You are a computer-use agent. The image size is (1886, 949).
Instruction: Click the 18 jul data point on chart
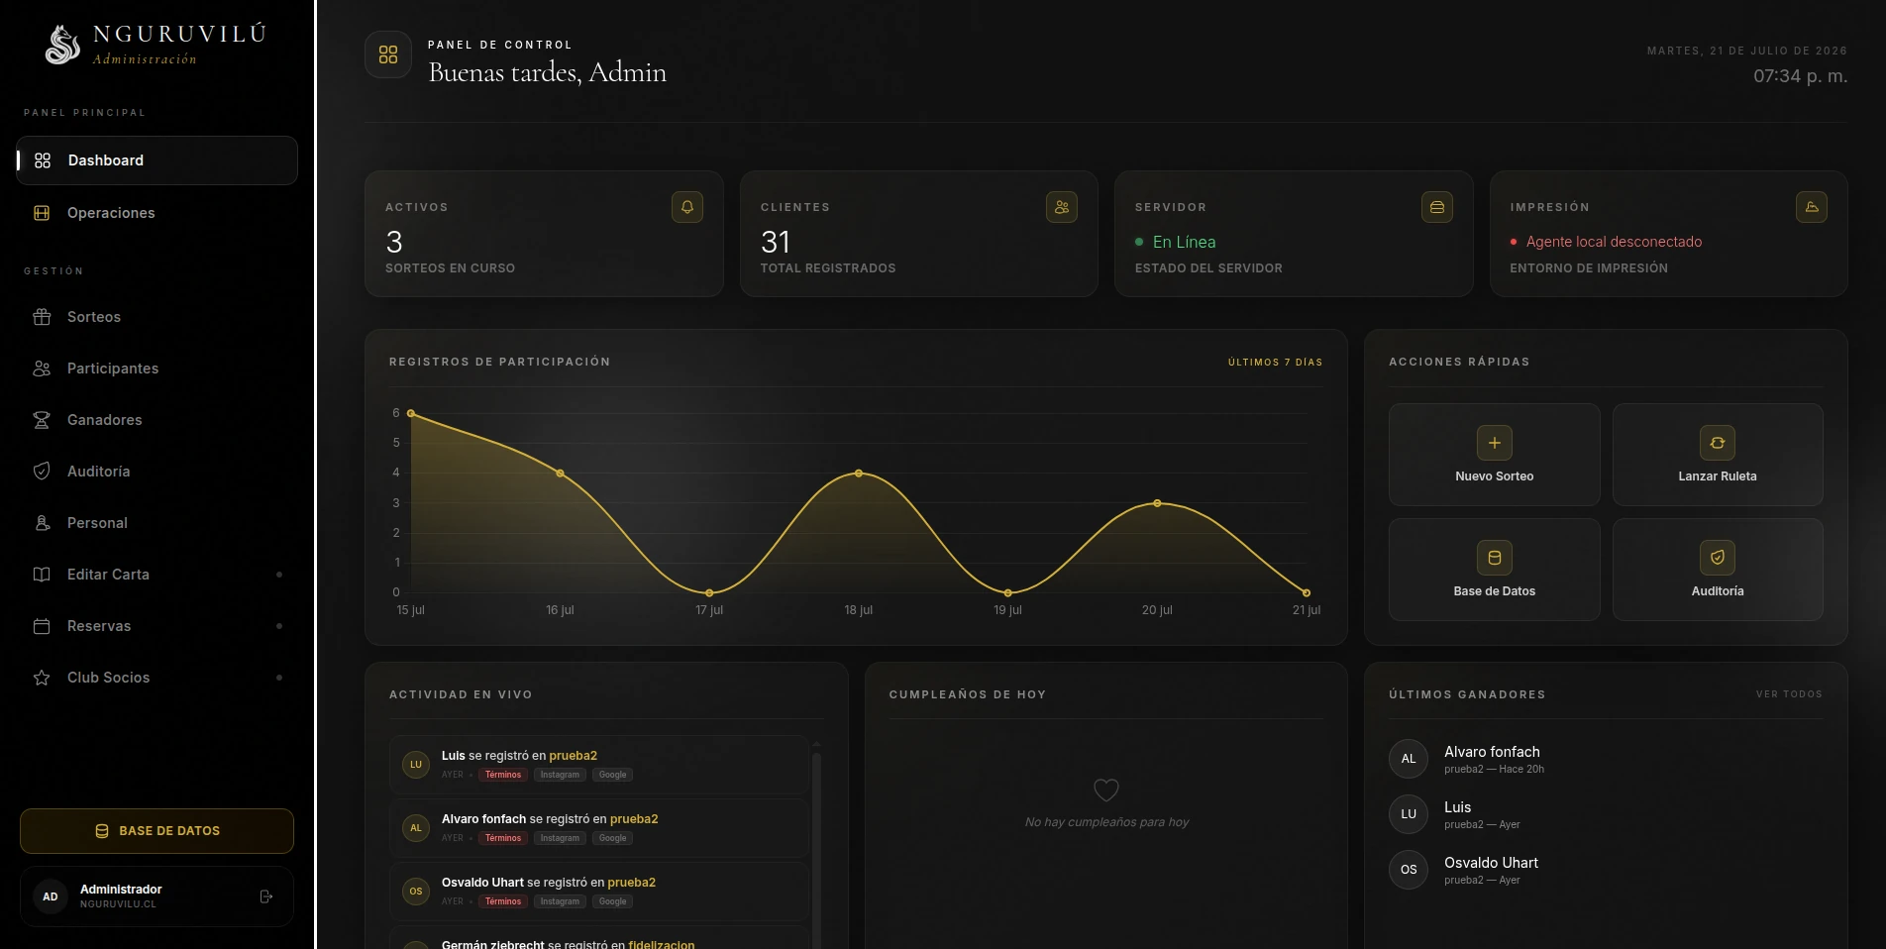click(x=859, y=474)
